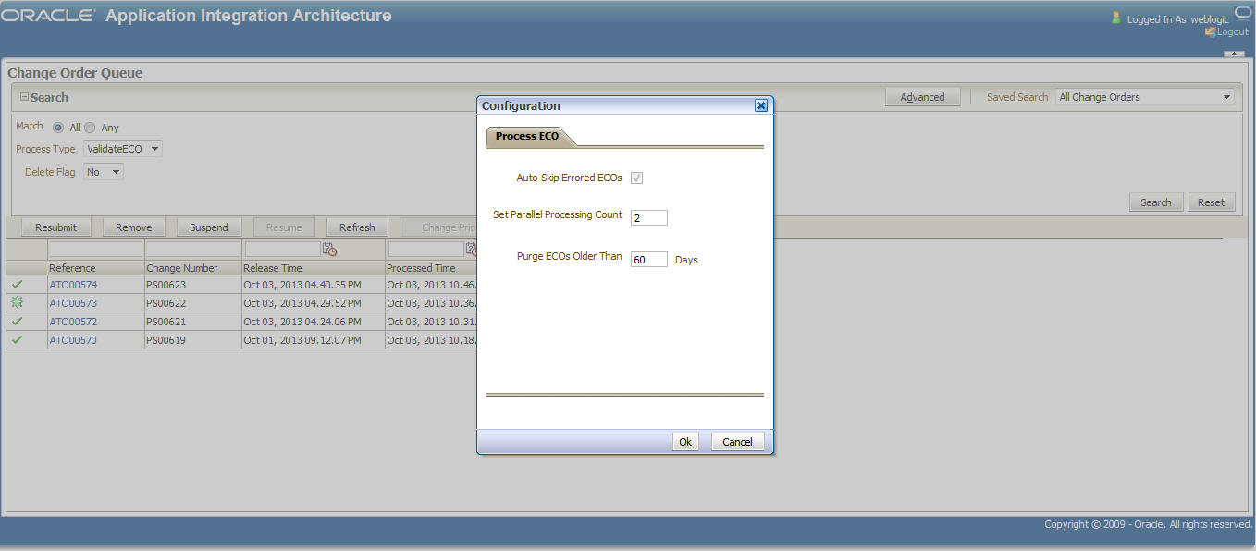Open reference ATO00570 link

click(73, 340)
